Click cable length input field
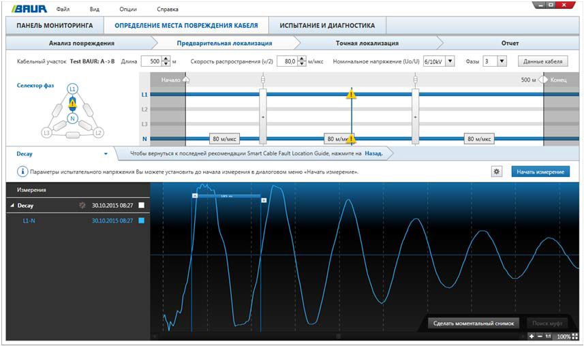The width and height of the screenshot is (584, 346). (152, 61)
